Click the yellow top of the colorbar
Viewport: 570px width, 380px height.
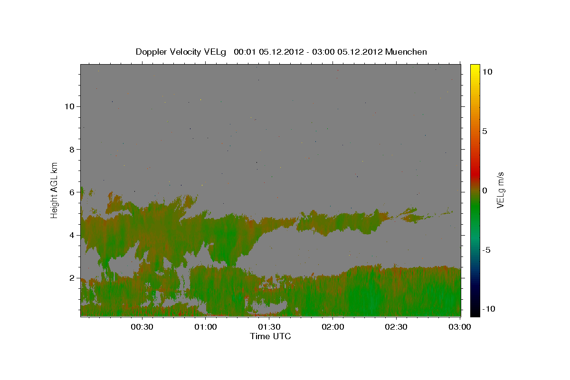pos(475,69)
